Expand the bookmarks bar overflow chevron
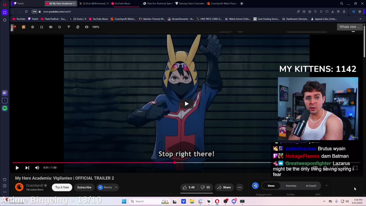The height and width of the screenshot is (206, 366). click(x=360, y=19)
